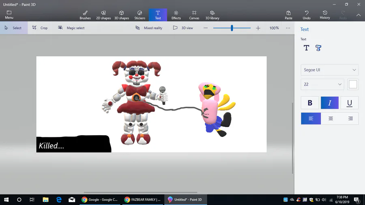Open the Segoe UI font dropdown
The image size is (365, 205).
[x=330, y=70]
